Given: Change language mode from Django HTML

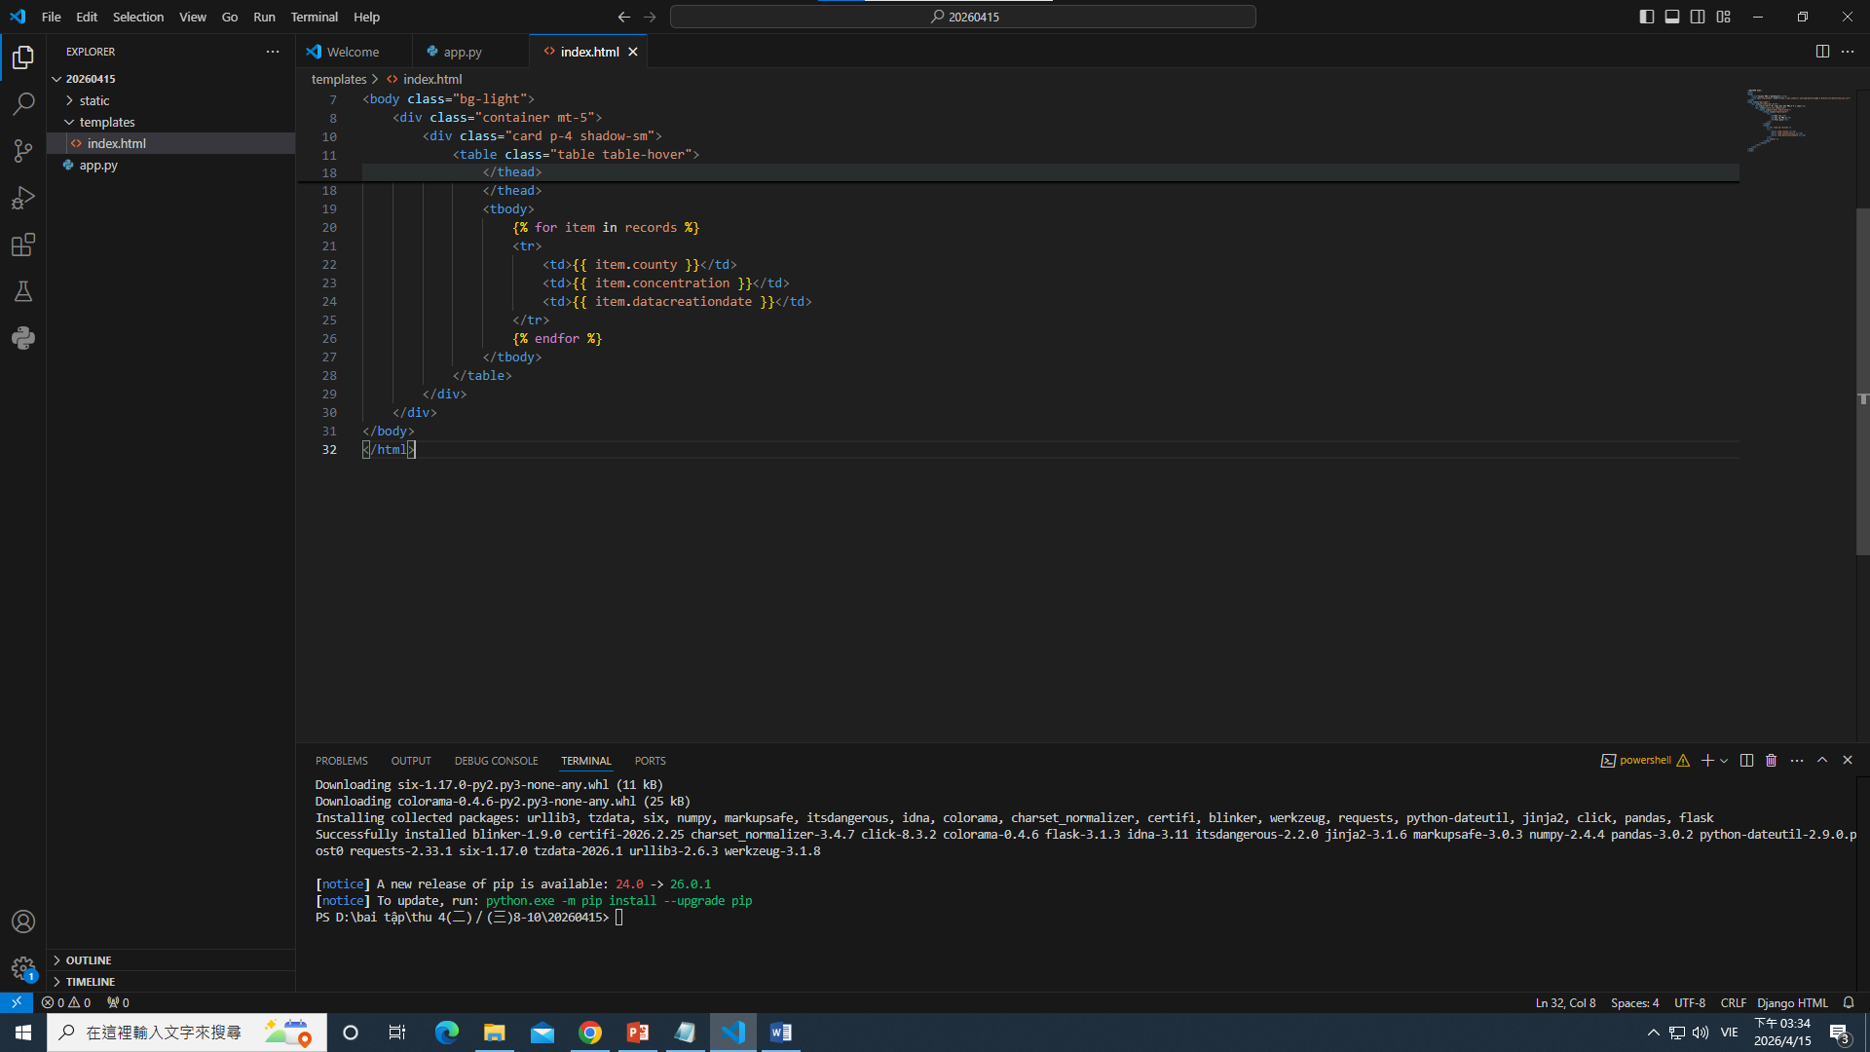Looking at the screenshot, I should (1792, 1002).
